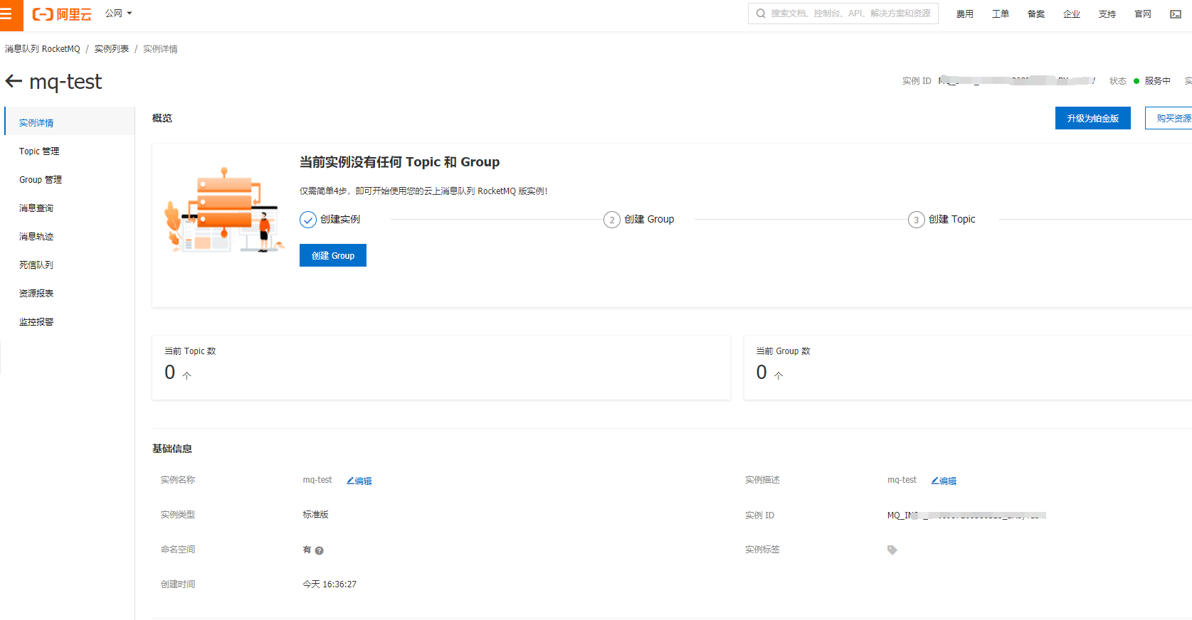The image size is (1192, 620).
Task: Click the 当前 Group 数 count value
Action: point(761,372)
